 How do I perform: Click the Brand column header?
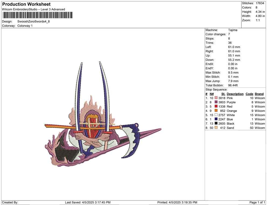tap(259, 94)
